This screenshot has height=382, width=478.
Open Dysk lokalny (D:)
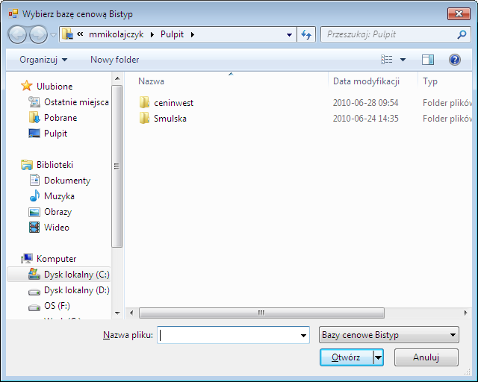point(76,290)
